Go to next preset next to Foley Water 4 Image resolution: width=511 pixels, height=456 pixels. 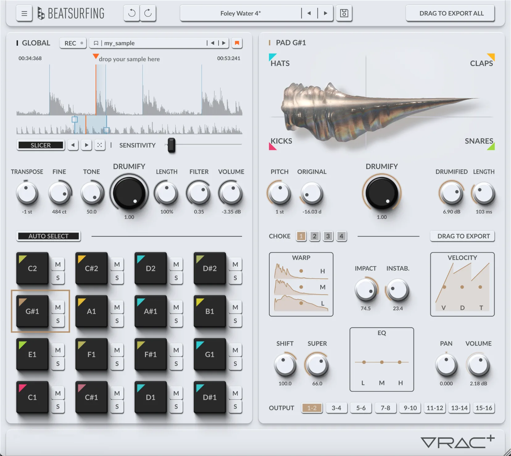(x=325, y=13)
